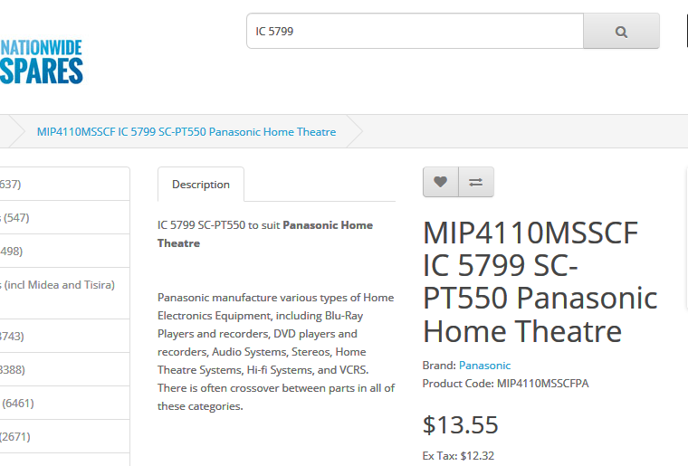
Task: Open the Description tab
Action: pos(201,185)
